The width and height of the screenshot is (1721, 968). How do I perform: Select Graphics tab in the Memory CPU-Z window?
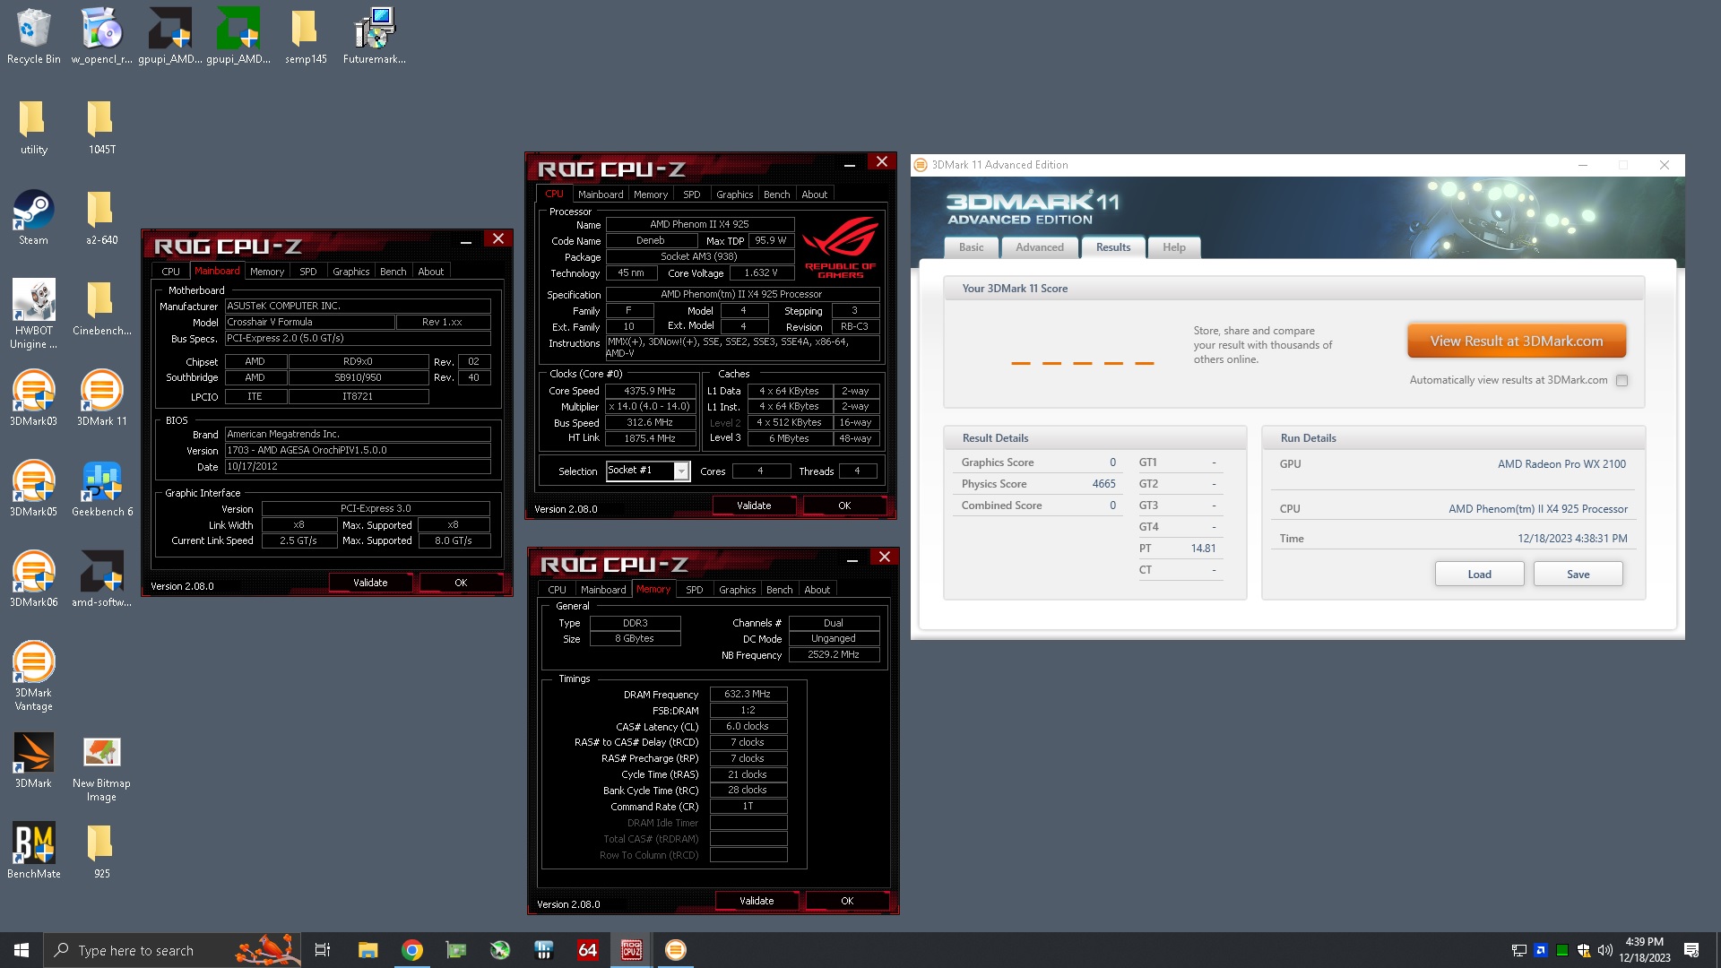click(738, 590)
